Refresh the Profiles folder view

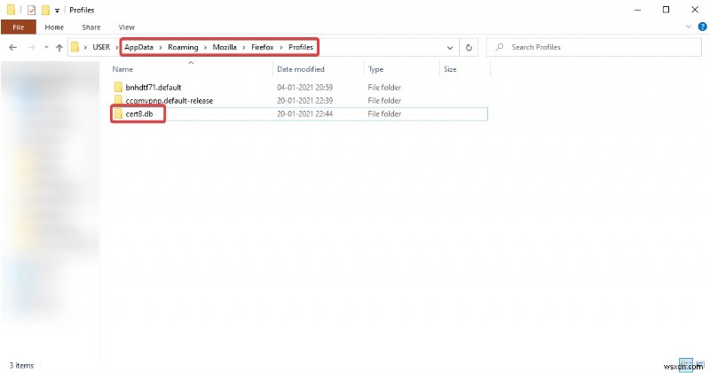[x=469, y=47]
